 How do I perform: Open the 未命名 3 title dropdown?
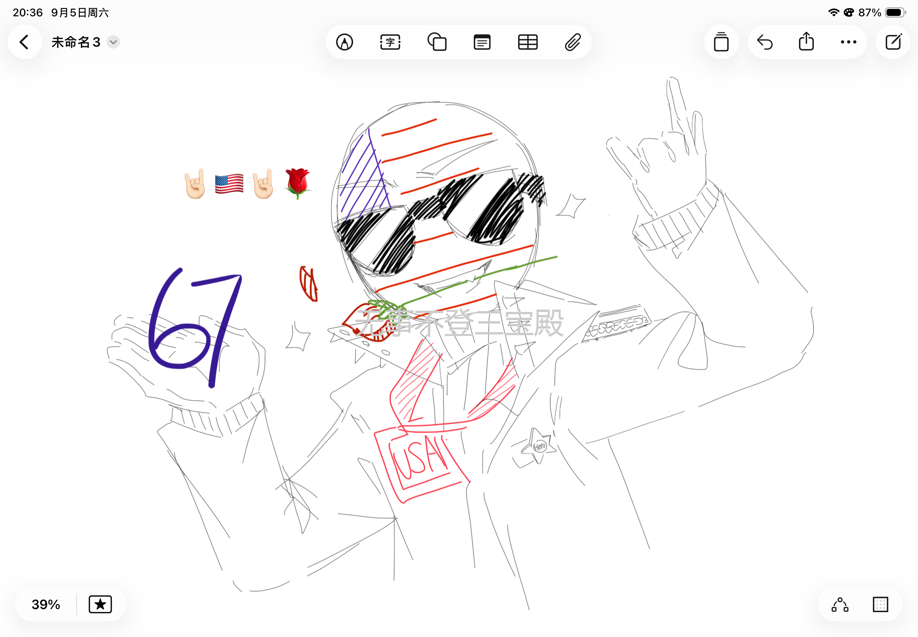(x=114, y=42)
